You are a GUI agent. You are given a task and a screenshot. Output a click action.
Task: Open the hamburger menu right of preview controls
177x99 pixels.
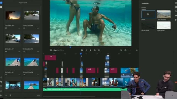pos(137,50)
